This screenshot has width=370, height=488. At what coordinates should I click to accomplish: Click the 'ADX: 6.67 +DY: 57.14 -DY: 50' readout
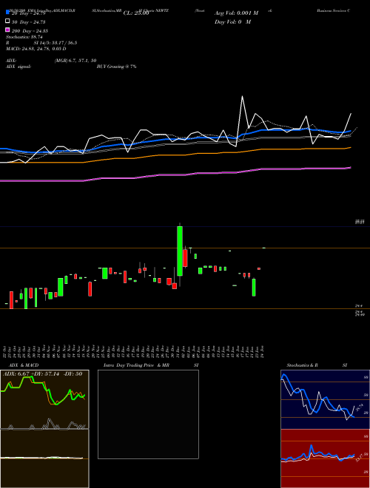click(43, 373)
